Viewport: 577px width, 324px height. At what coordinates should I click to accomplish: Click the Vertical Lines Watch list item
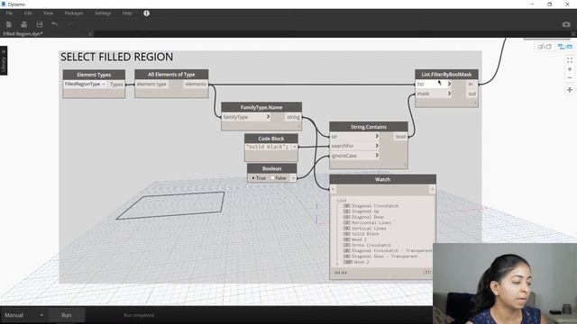click(x=369, y=228)
